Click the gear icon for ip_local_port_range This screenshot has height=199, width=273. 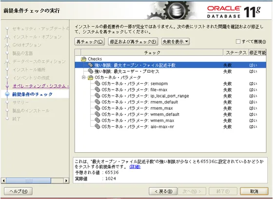click(97, 96)
